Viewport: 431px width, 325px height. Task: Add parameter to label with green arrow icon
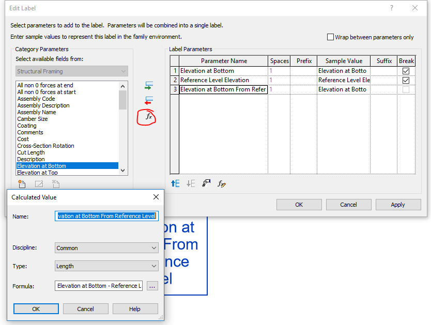coord(149,86)
